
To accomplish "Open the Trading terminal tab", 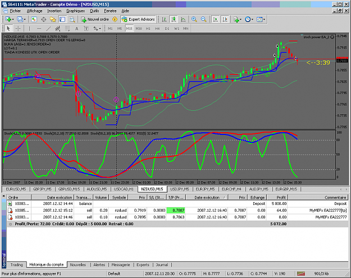I will coord(16,264).
